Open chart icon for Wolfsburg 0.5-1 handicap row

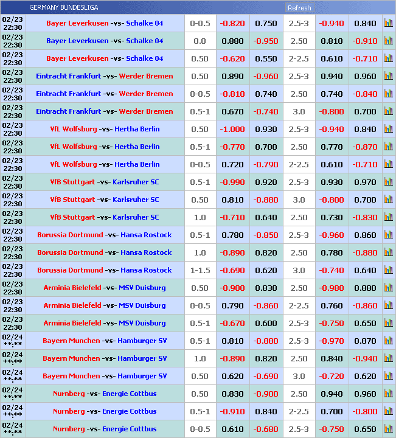388,147
